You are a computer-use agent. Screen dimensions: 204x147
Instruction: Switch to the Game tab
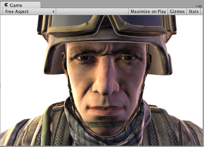click(x=20, y=5)
